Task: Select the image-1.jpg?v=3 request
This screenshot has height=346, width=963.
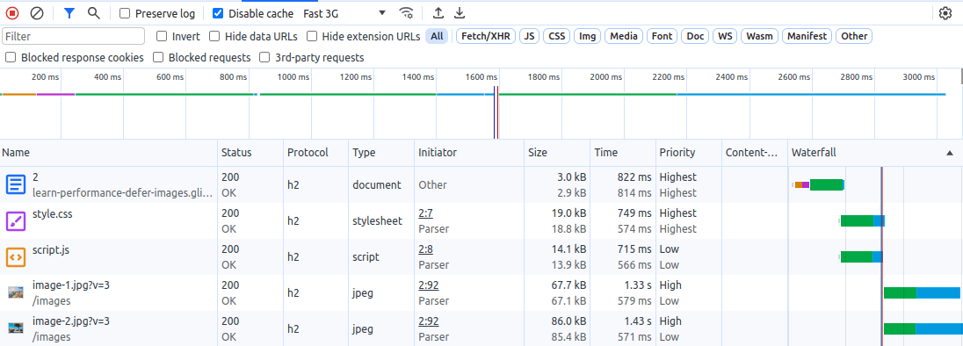Action: pos(71,285)
